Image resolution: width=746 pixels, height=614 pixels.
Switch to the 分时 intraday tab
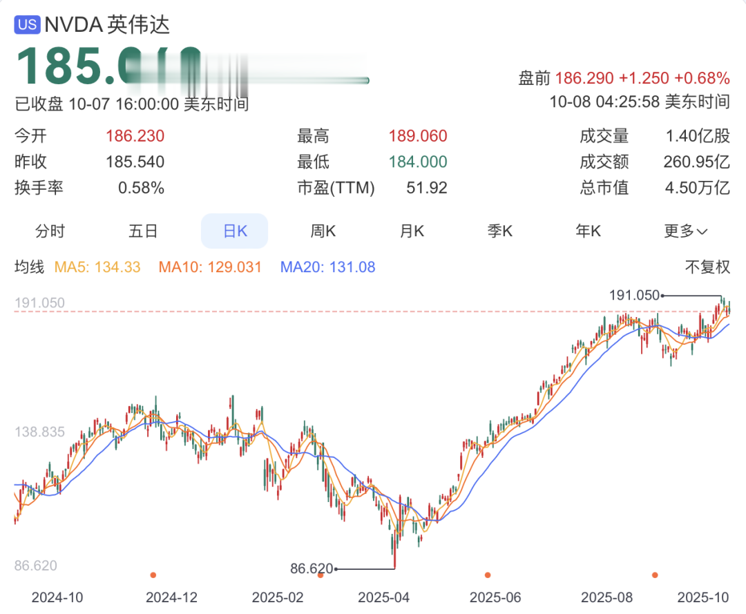(50, 231)
